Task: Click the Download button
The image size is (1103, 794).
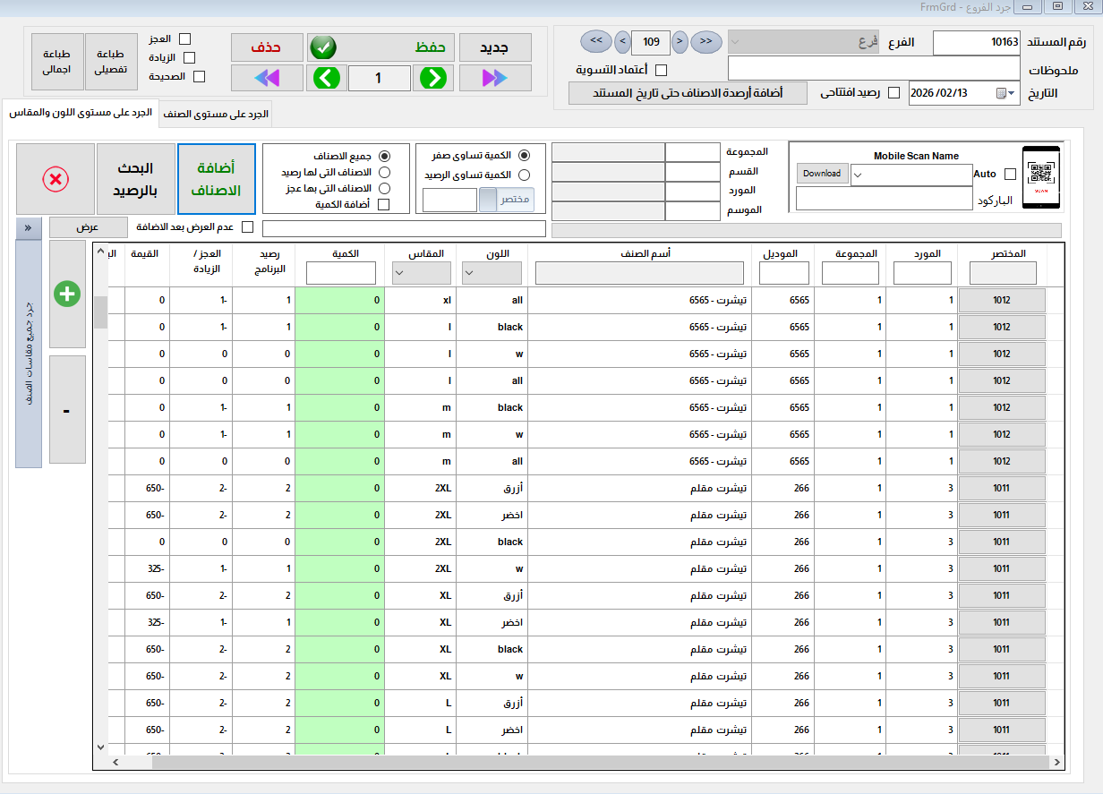Action: pos(822,174)
